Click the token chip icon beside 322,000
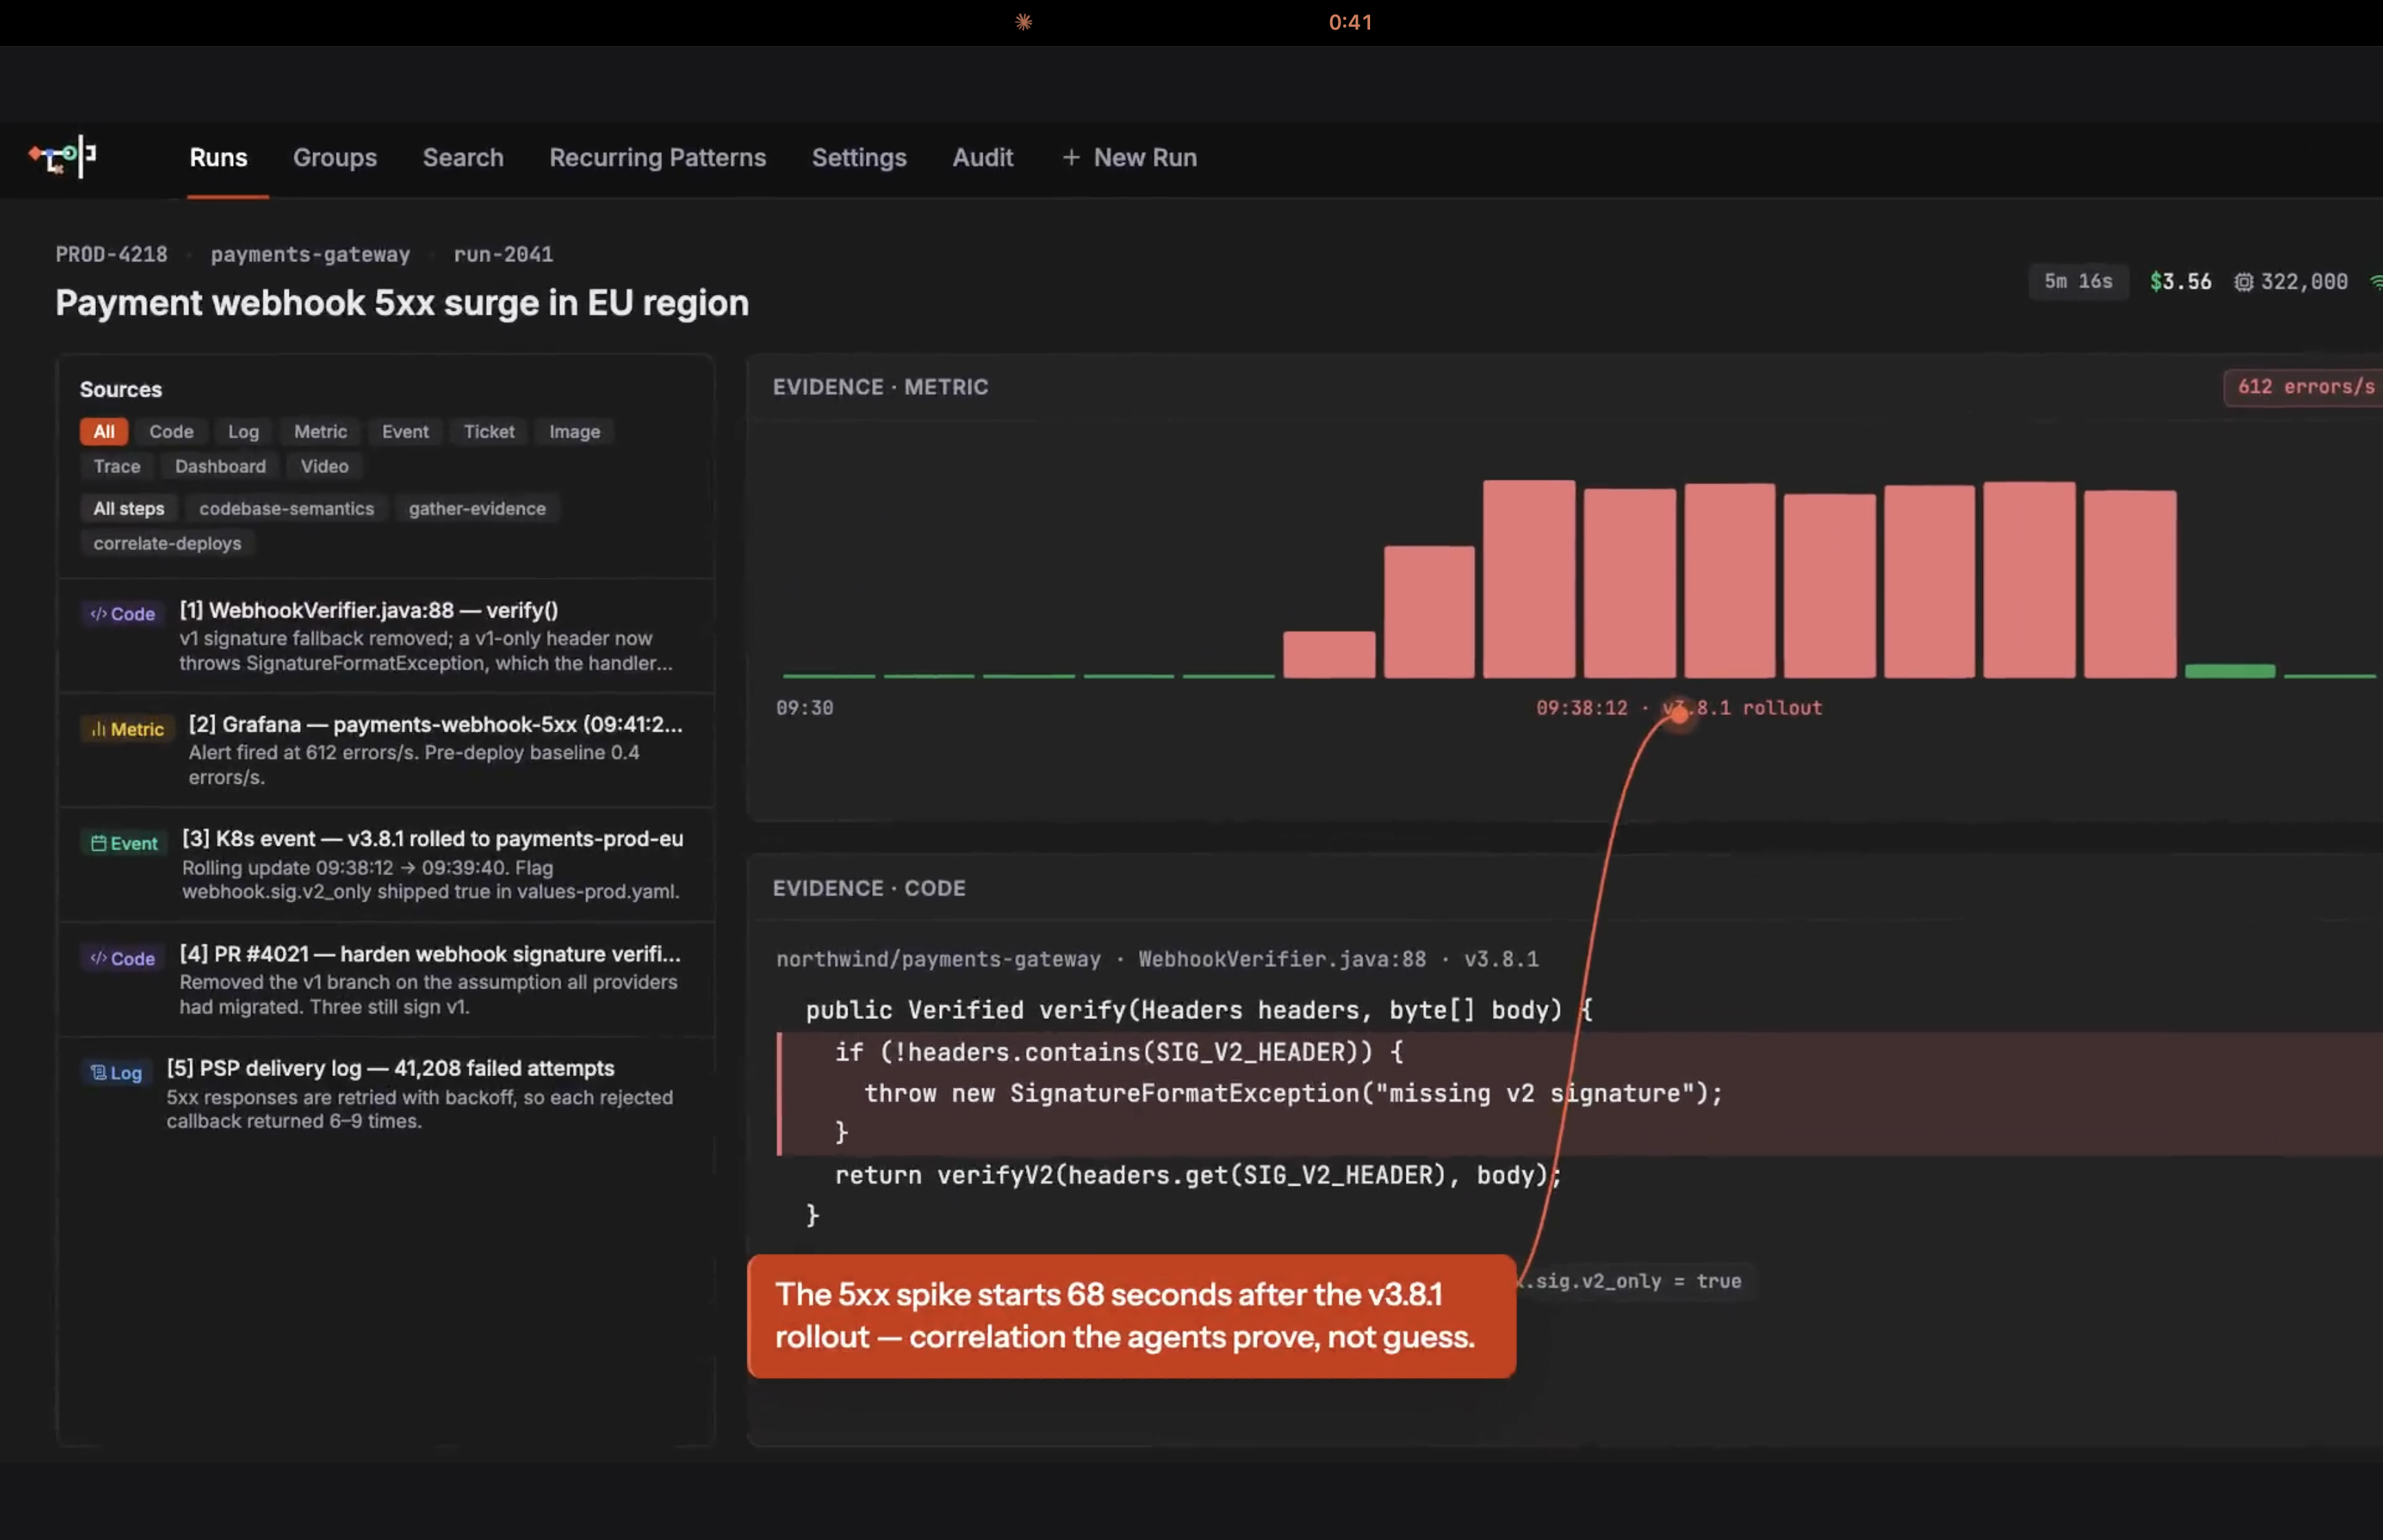This screenshot has height=1540, width=2383. pyautogui.click(x=2244, y=282)
